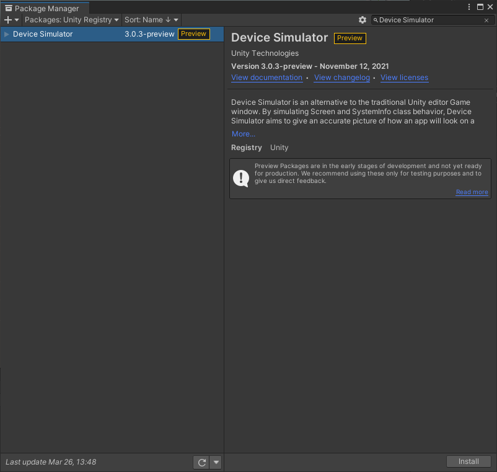Open the View changelog link
This screenshot has width=497, height=472.
(x=341, y=78)
